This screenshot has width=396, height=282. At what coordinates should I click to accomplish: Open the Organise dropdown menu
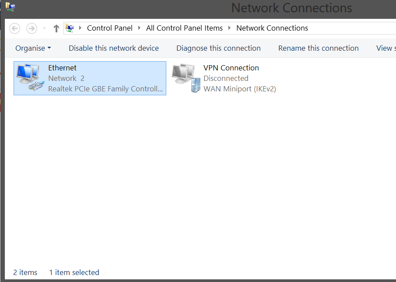click(x=33, y=48)
